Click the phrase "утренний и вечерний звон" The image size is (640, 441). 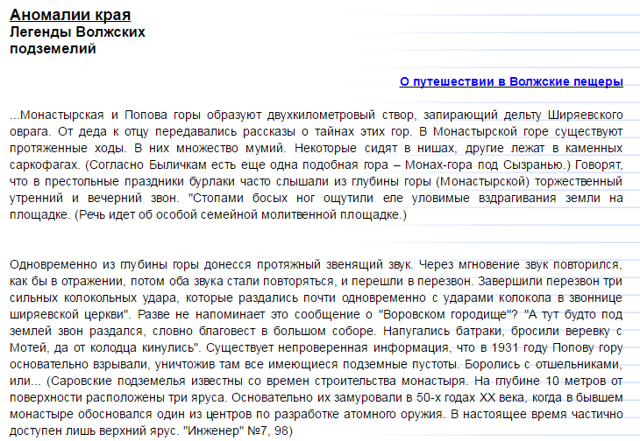(92, 199)
